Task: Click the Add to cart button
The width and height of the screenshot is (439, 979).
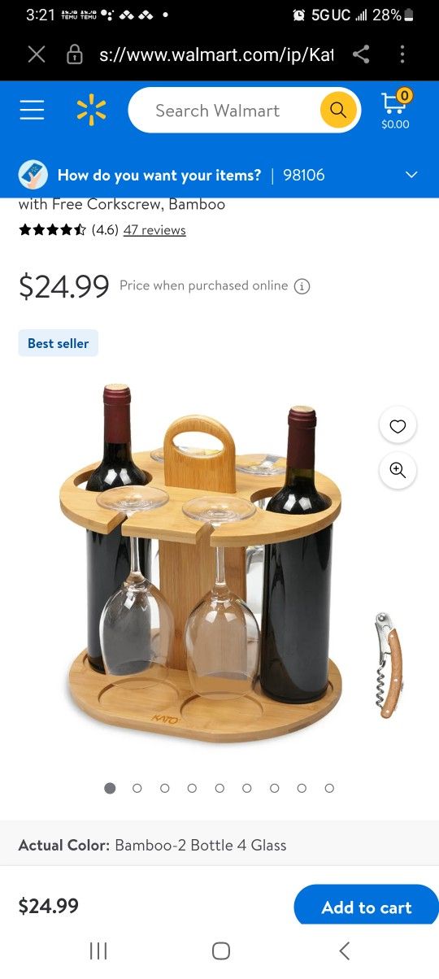Action: [367, 907]
